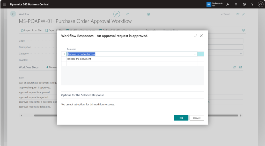The height and width of the screenshot is (146, 265).
Task: Open notifications bell icon
Action: 236,4
